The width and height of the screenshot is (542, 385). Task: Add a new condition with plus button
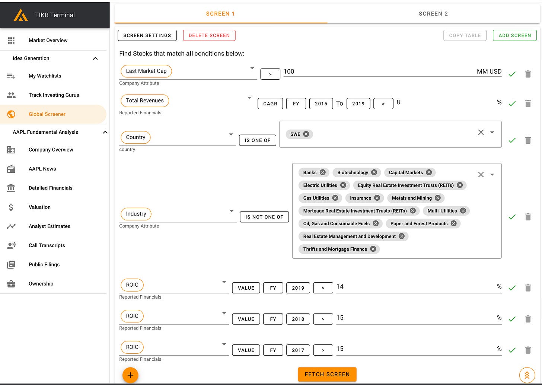click(130, 375)
